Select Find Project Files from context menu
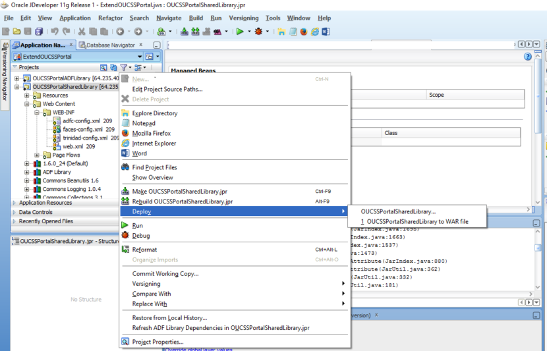The image size is (547, 351). coord(154,167)
